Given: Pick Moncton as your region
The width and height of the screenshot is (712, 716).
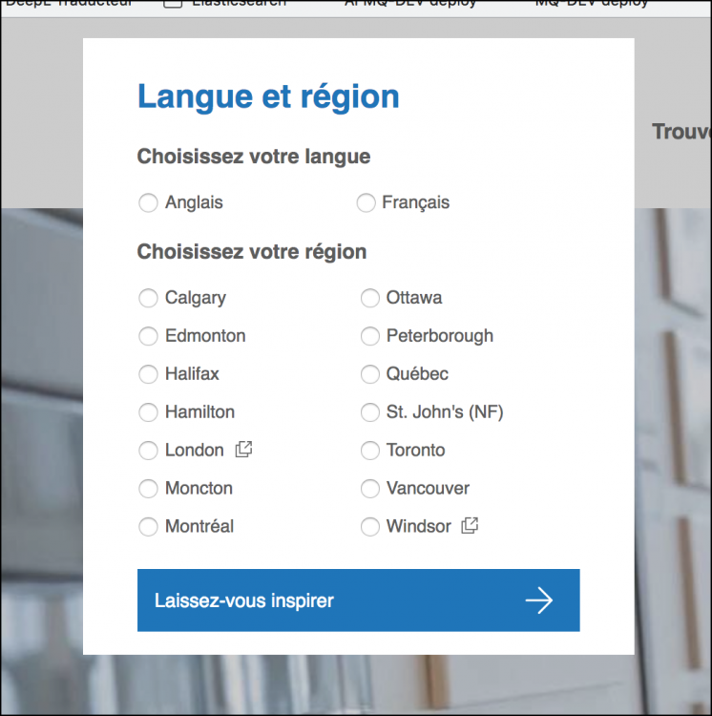Looking at the screenshot, I should point(148,489).
